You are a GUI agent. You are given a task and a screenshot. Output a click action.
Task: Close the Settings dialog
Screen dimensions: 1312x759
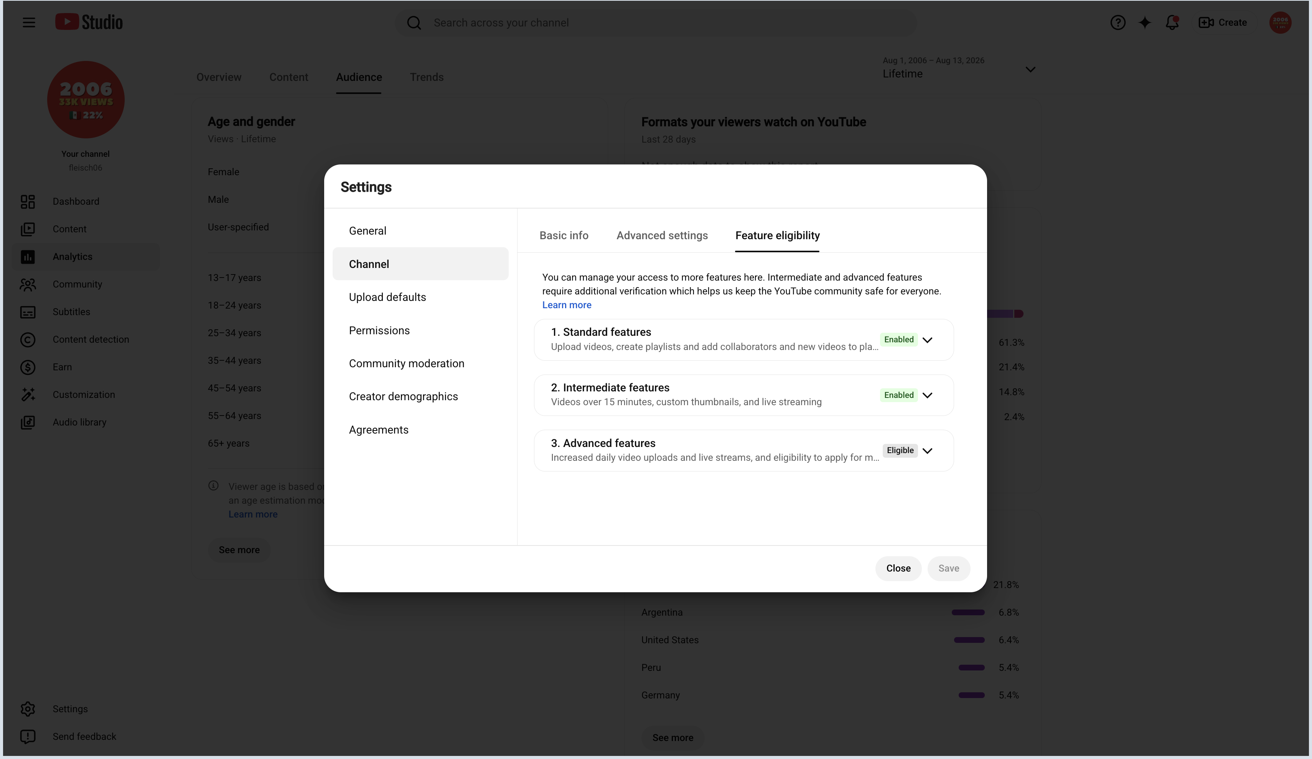tap(898, 568)
